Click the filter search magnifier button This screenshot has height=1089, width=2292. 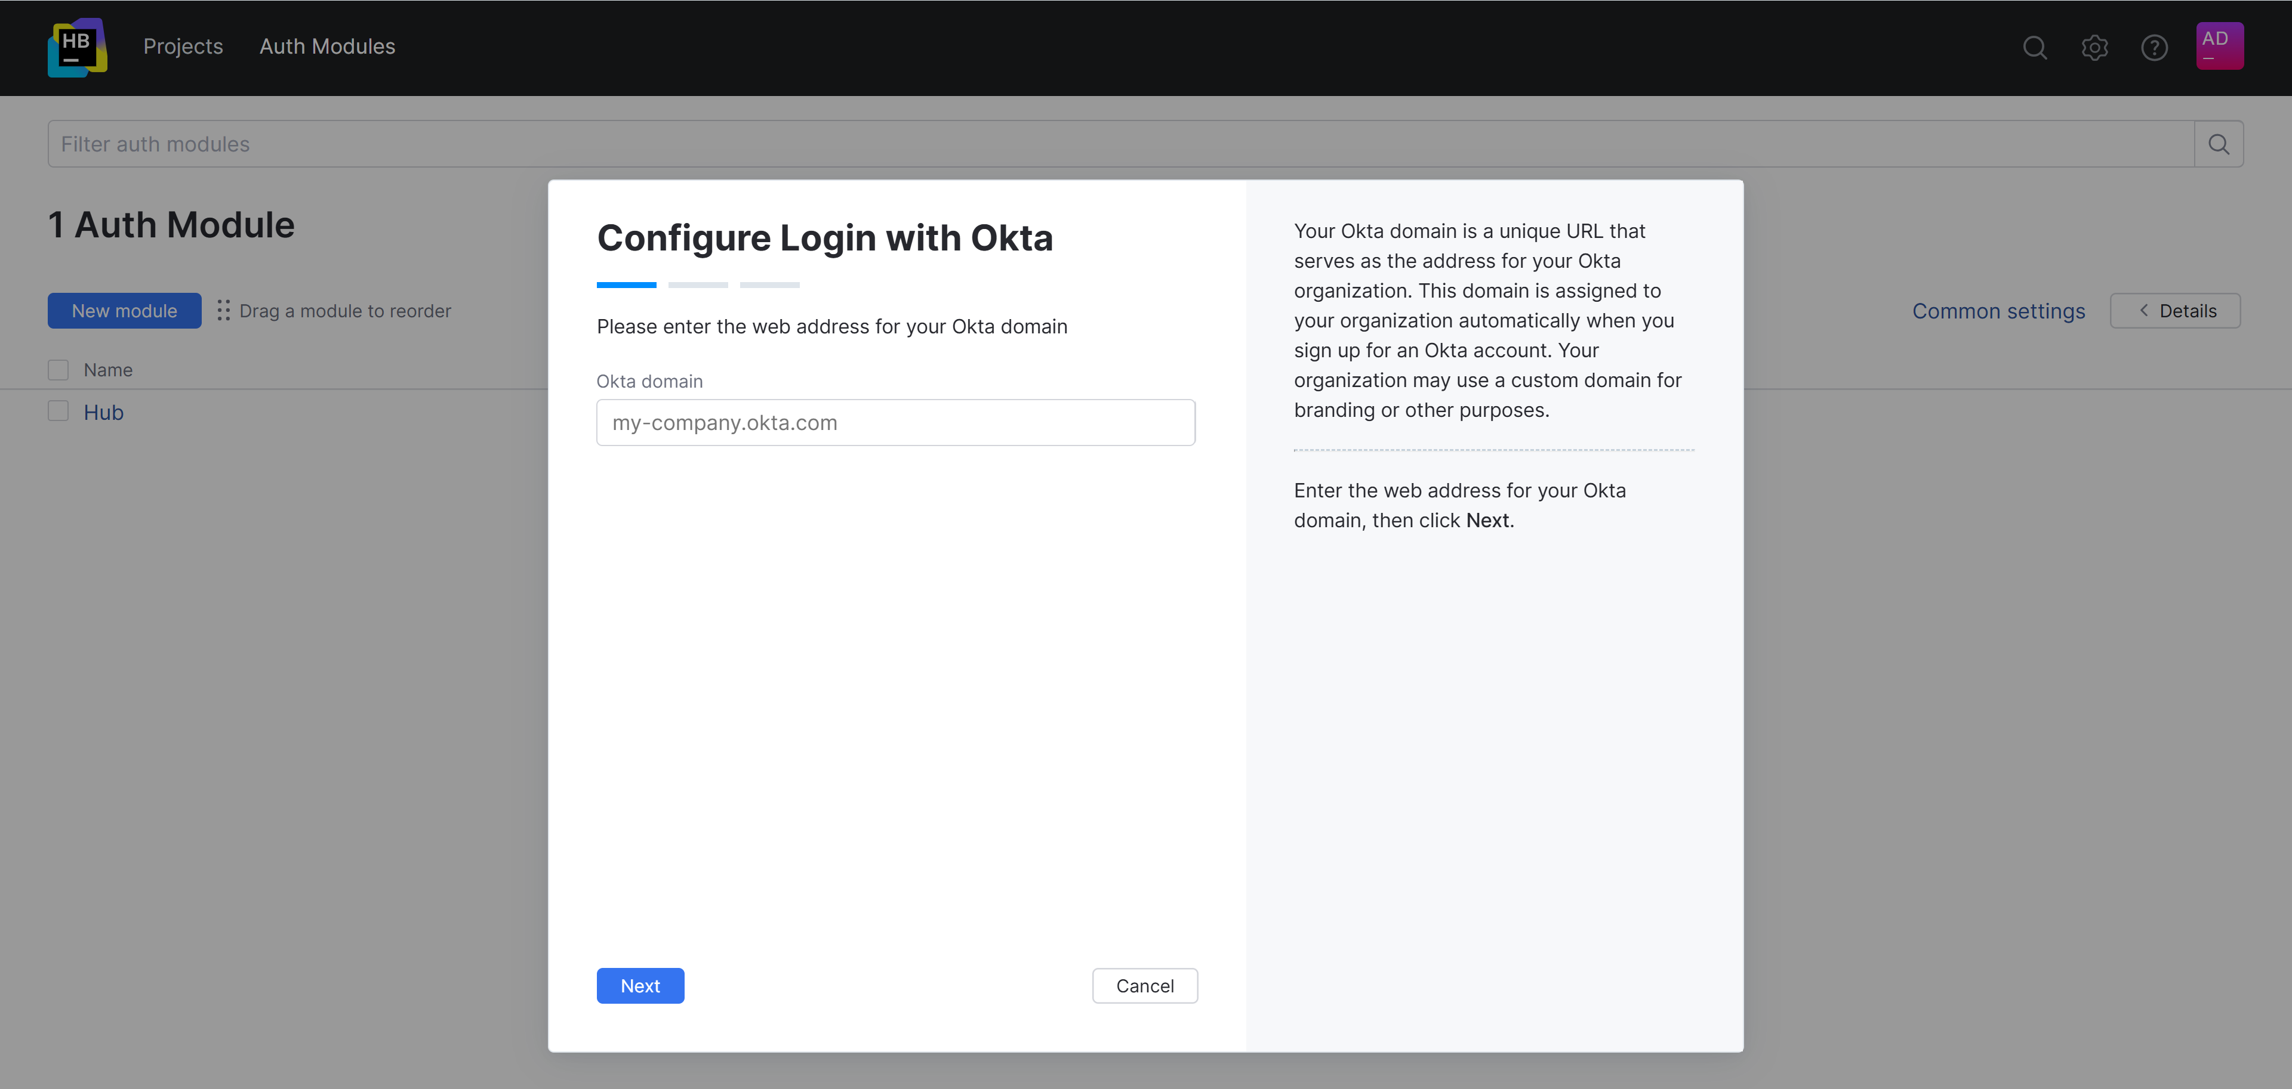tap(2218, 144)
